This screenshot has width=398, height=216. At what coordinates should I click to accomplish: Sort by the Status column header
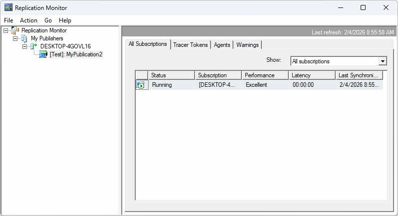[x=172, y=75]
